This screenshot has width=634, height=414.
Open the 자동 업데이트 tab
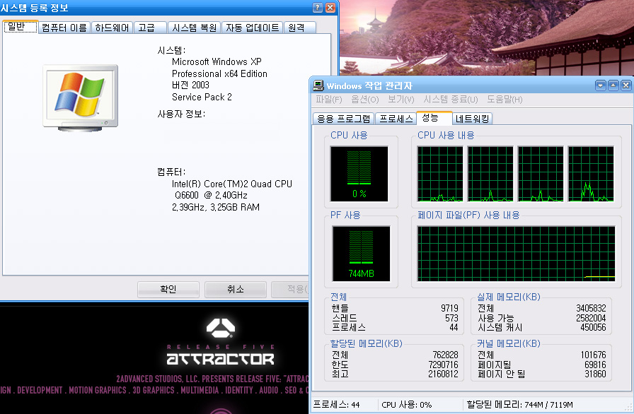pos(253,28)
